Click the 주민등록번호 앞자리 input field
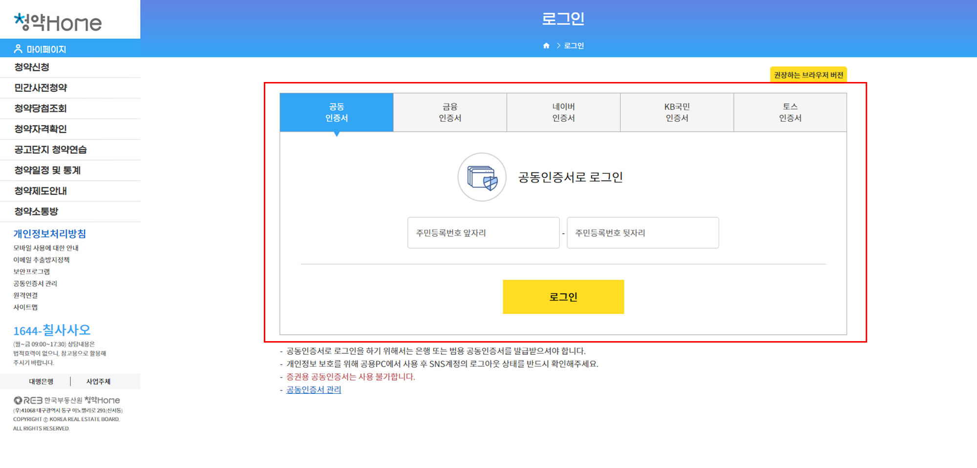The image size is (977, 468). [483, 233]
